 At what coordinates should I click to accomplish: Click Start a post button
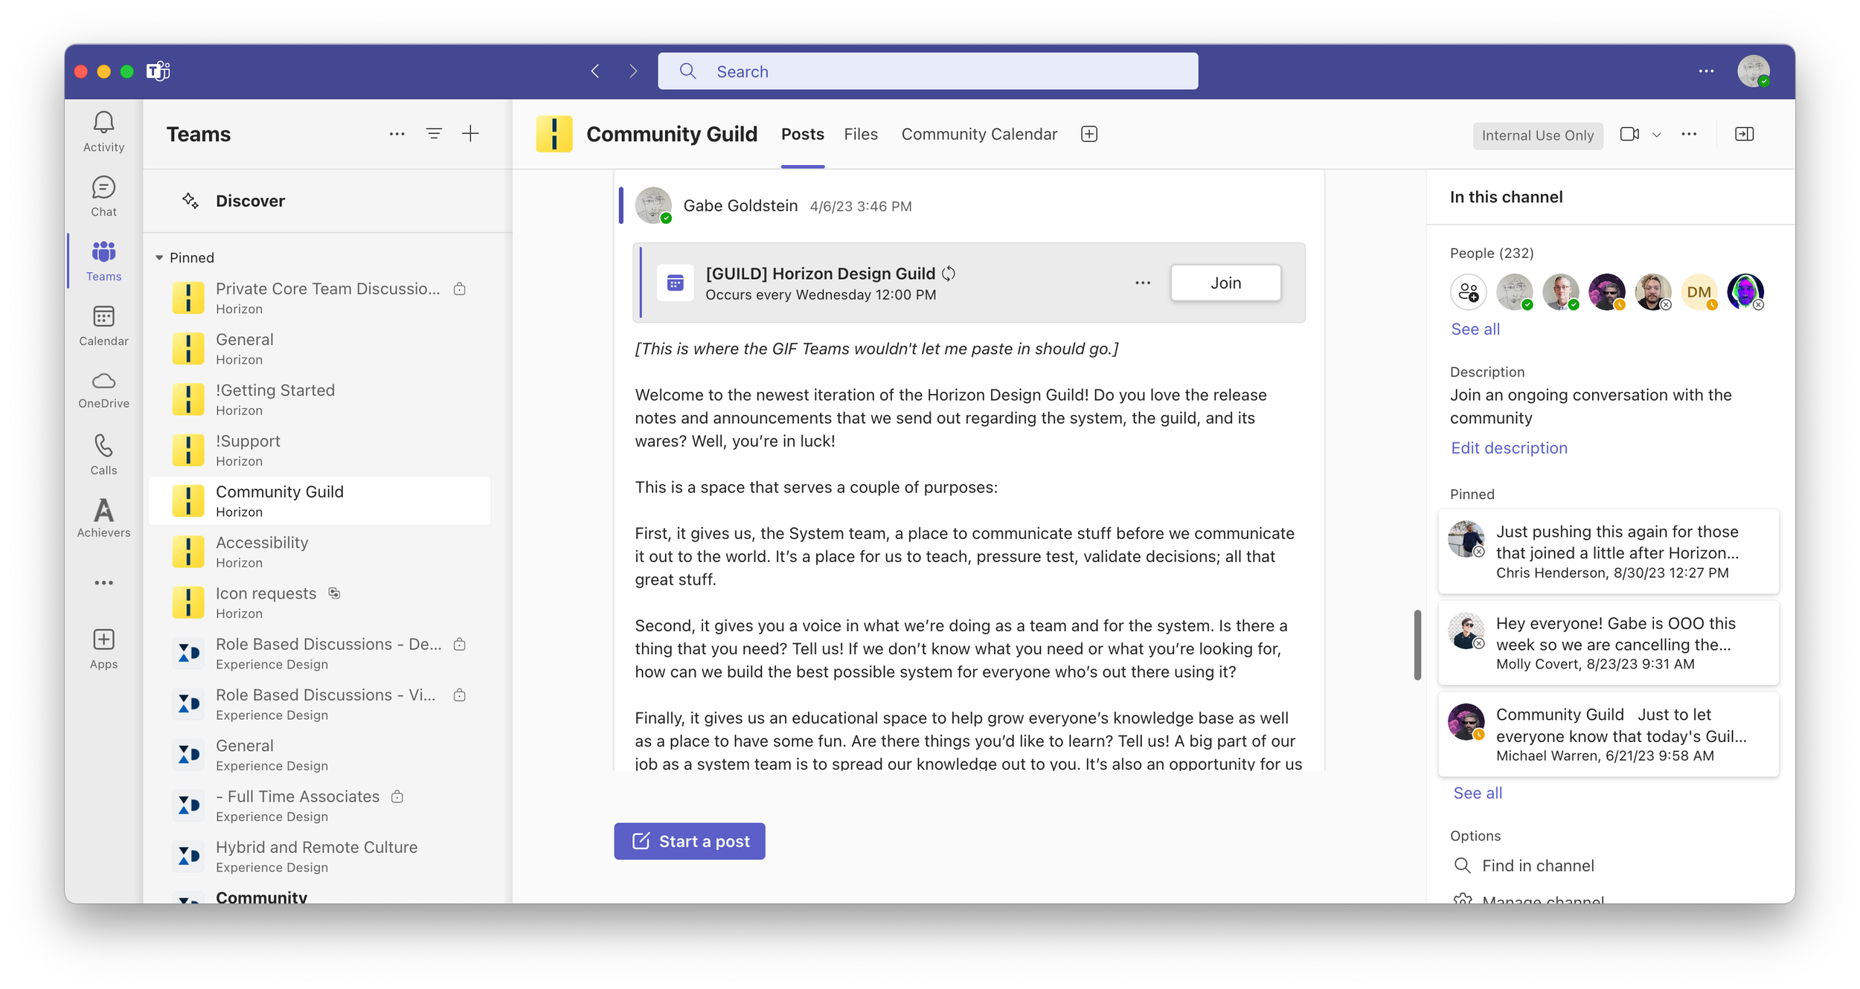(690, 841)
